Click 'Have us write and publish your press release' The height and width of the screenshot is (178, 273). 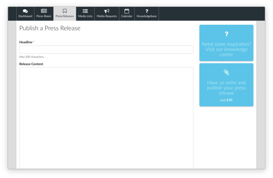[226, 85]
